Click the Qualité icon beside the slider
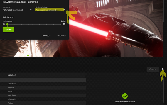Image resolution: width=167 pixels, height=105 pixels. tap(64, 24)
